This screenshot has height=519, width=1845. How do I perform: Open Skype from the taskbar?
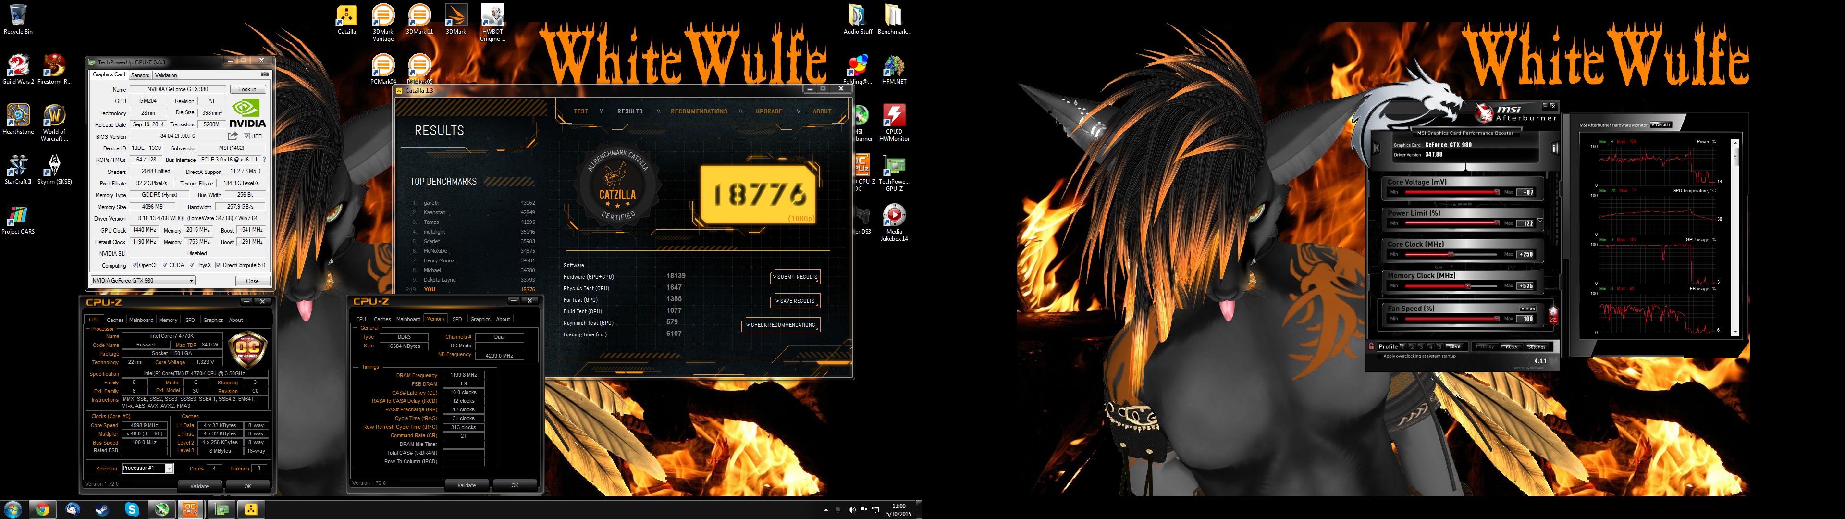point(132,510)
